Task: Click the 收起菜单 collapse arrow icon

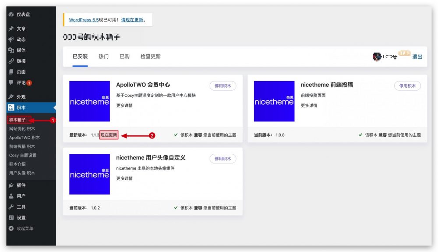Action: click(x=11, y=228)
